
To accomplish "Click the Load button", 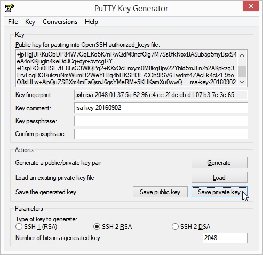I will tap(219, 177).
